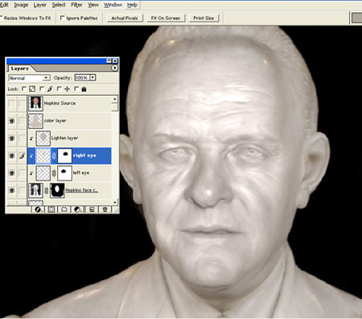Open the Normal blend mode dropdown
Viewport: 362px width, 319px height.
29,78
